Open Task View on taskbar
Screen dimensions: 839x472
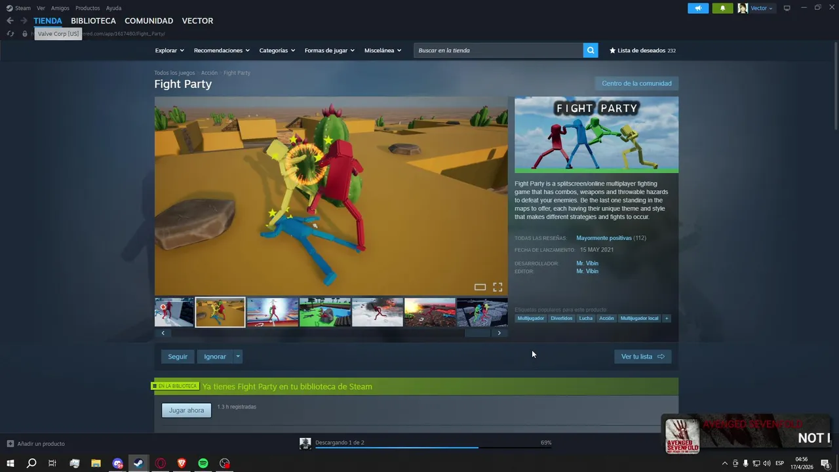point(52,463)
